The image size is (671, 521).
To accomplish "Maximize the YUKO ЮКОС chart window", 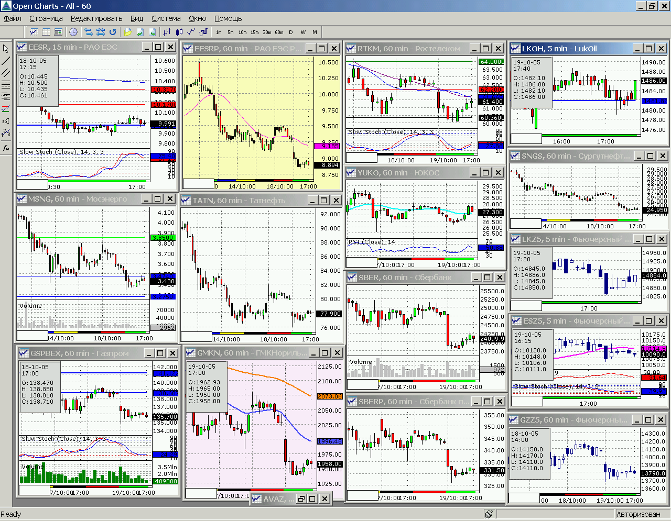I will [486, 173].
